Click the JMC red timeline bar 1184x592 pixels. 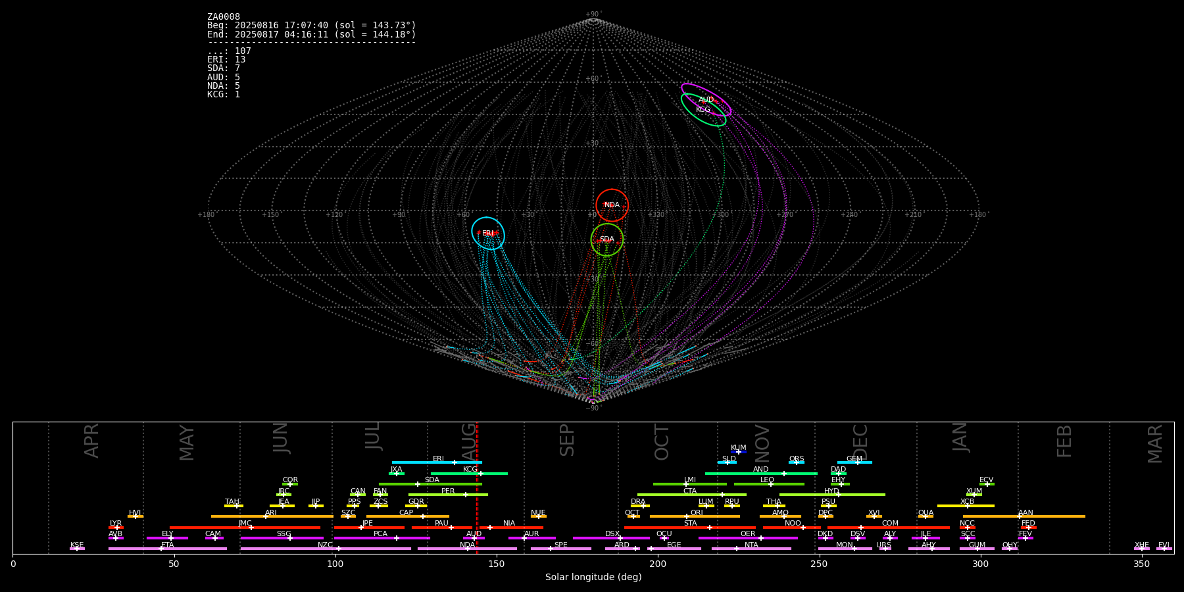coord(245,528)
